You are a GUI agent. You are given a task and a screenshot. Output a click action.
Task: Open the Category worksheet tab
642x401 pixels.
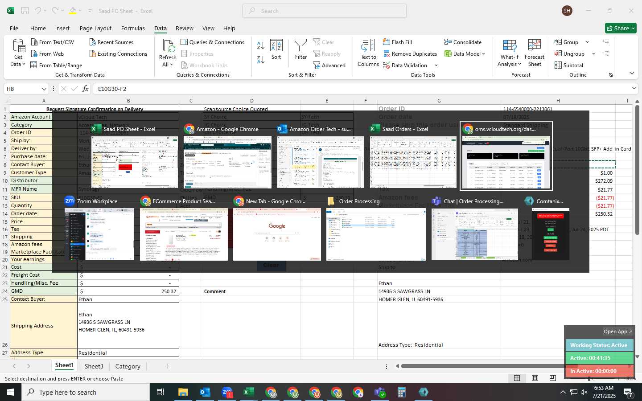tap(128, 366)
